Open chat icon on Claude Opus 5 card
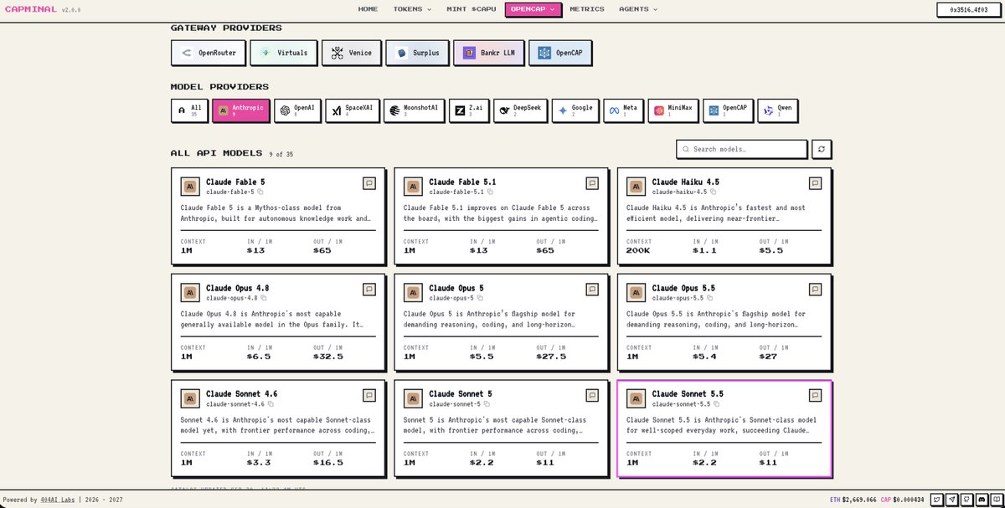The height and width of the screenshot is (508, 1005). point(592,290)
